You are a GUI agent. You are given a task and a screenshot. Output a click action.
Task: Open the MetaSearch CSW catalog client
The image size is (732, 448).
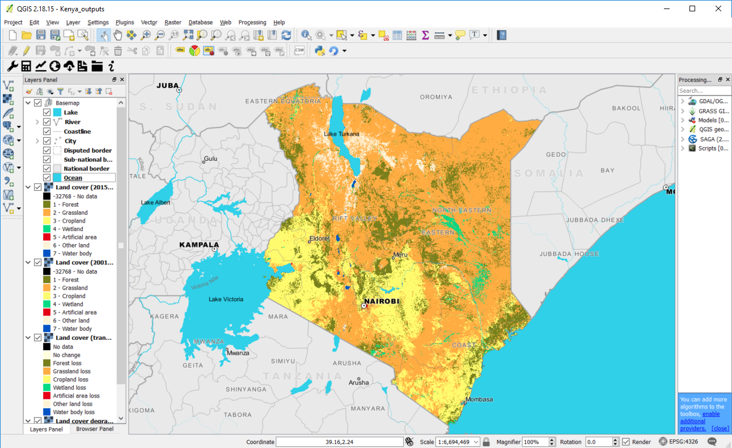coord(299,50)
